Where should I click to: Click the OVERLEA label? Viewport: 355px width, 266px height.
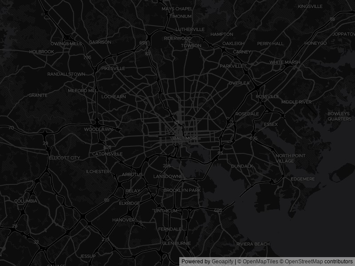[x=239, y=83]
